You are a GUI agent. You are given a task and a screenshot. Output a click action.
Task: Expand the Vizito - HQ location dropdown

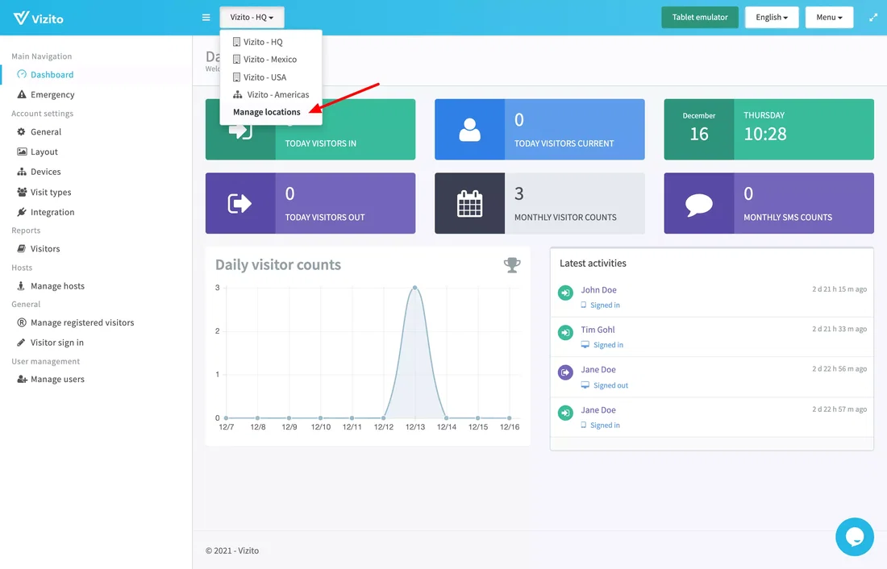pos(252,18)
